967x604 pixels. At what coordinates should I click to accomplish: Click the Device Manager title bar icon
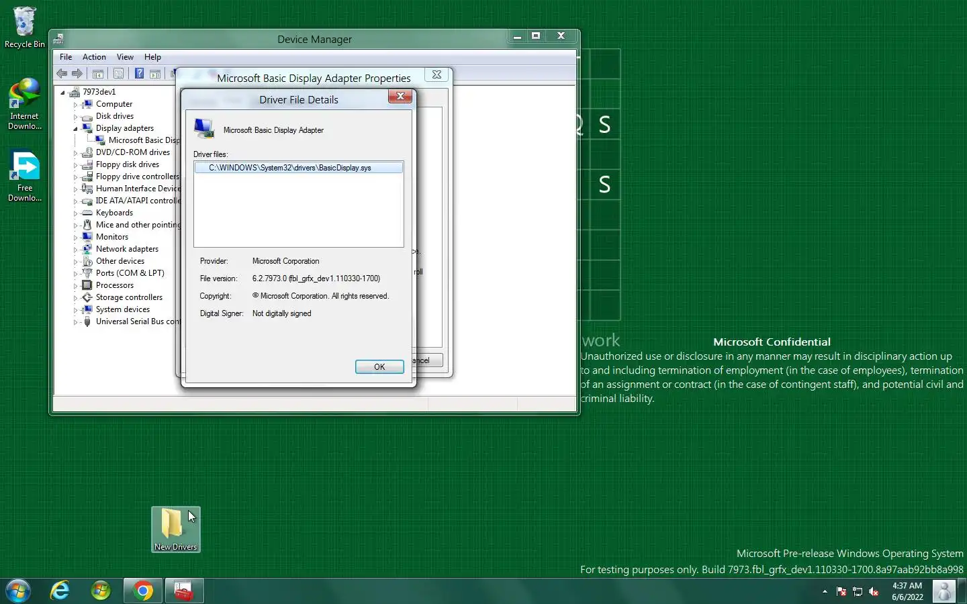59,39
